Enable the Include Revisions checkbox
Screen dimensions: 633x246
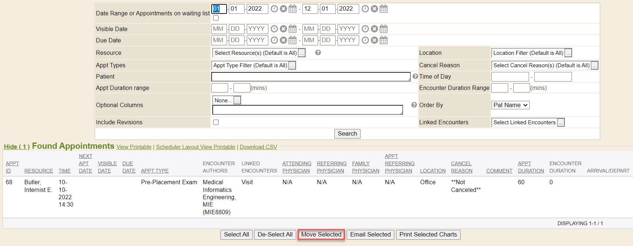coord(216,122)
